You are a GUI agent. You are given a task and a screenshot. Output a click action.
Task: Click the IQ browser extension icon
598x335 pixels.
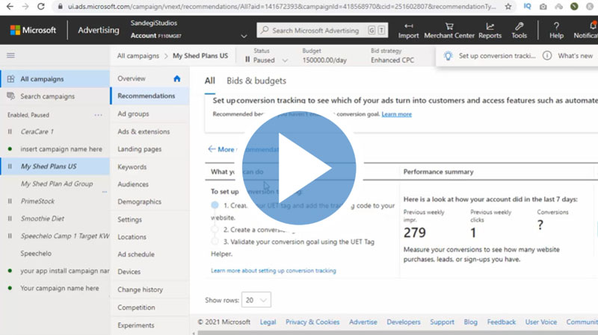click(528, 7)
